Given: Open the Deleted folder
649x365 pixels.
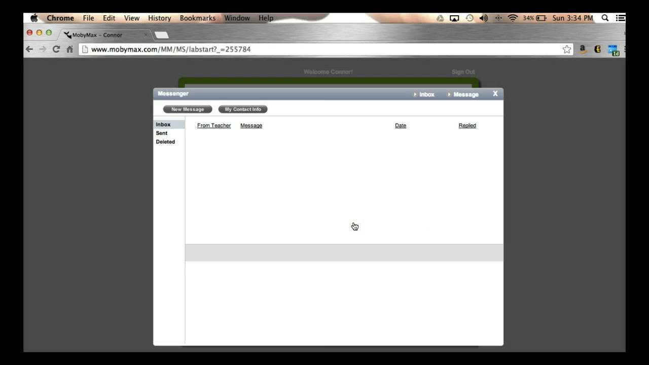Looking at the screenshot, I should point(165,141).
